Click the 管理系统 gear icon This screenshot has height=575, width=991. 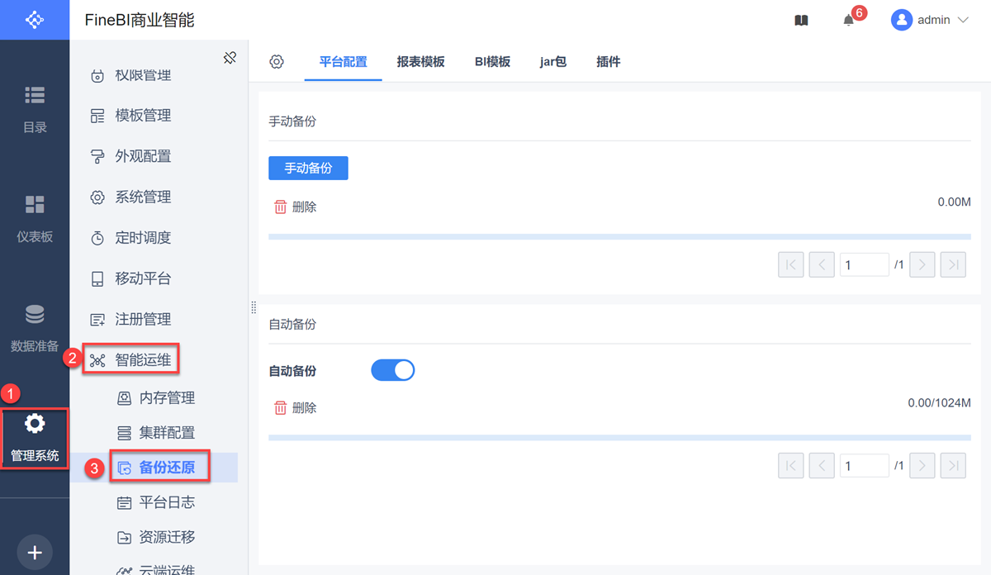(x=35, y=424)
